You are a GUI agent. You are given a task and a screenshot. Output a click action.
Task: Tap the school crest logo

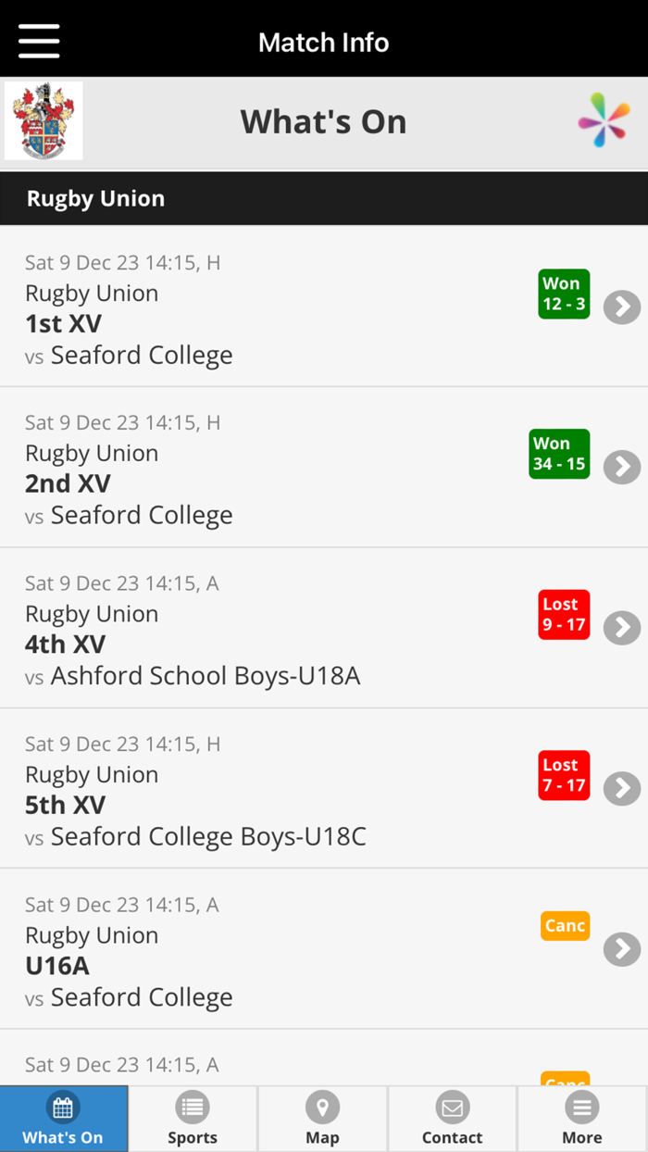point(43,120)
